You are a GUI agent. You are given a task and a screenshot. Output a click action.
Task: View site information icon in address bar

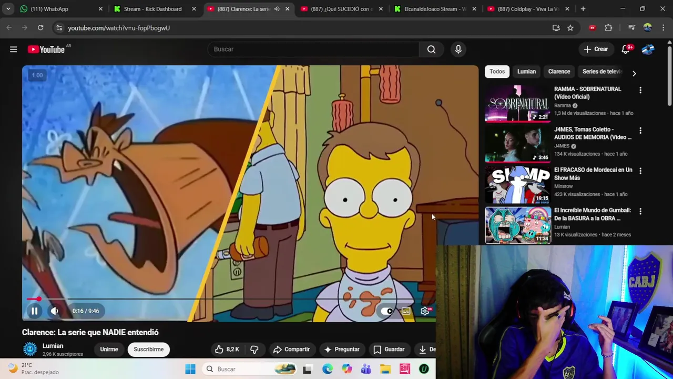tap(59, 28)
